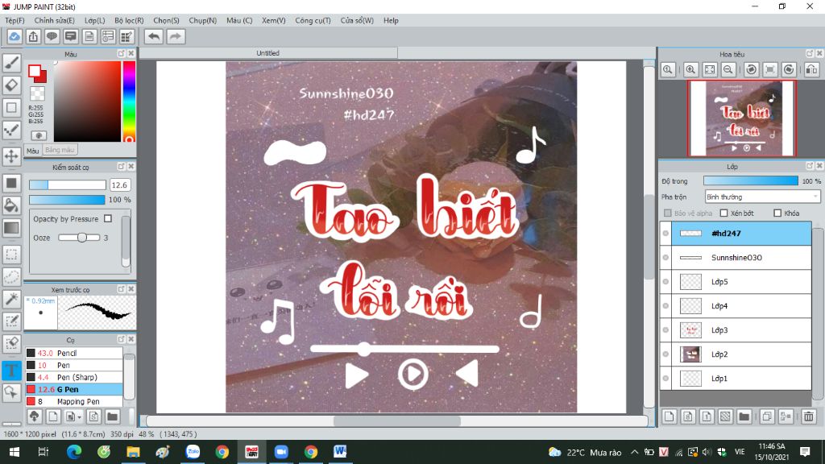Screen dimensions: 825x464
Task: Hide the Lớp2 layer
Action: [x=665, y=354]
